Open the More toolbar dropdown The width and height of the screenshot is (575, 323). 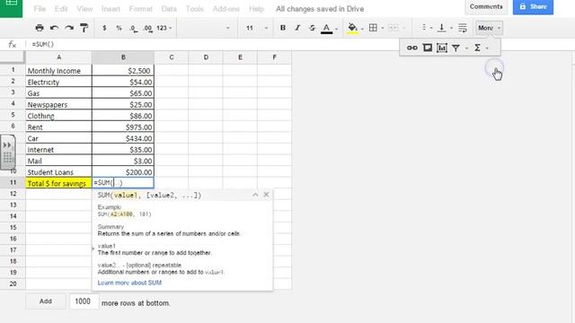489,28
